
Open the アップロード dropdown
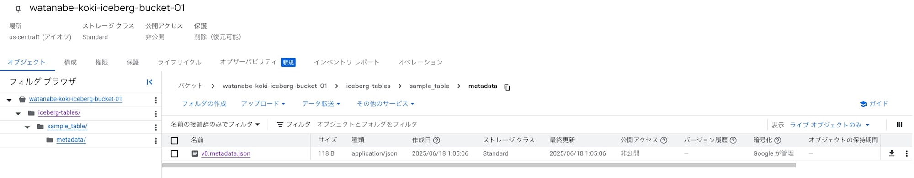click(x=263, y=104)
